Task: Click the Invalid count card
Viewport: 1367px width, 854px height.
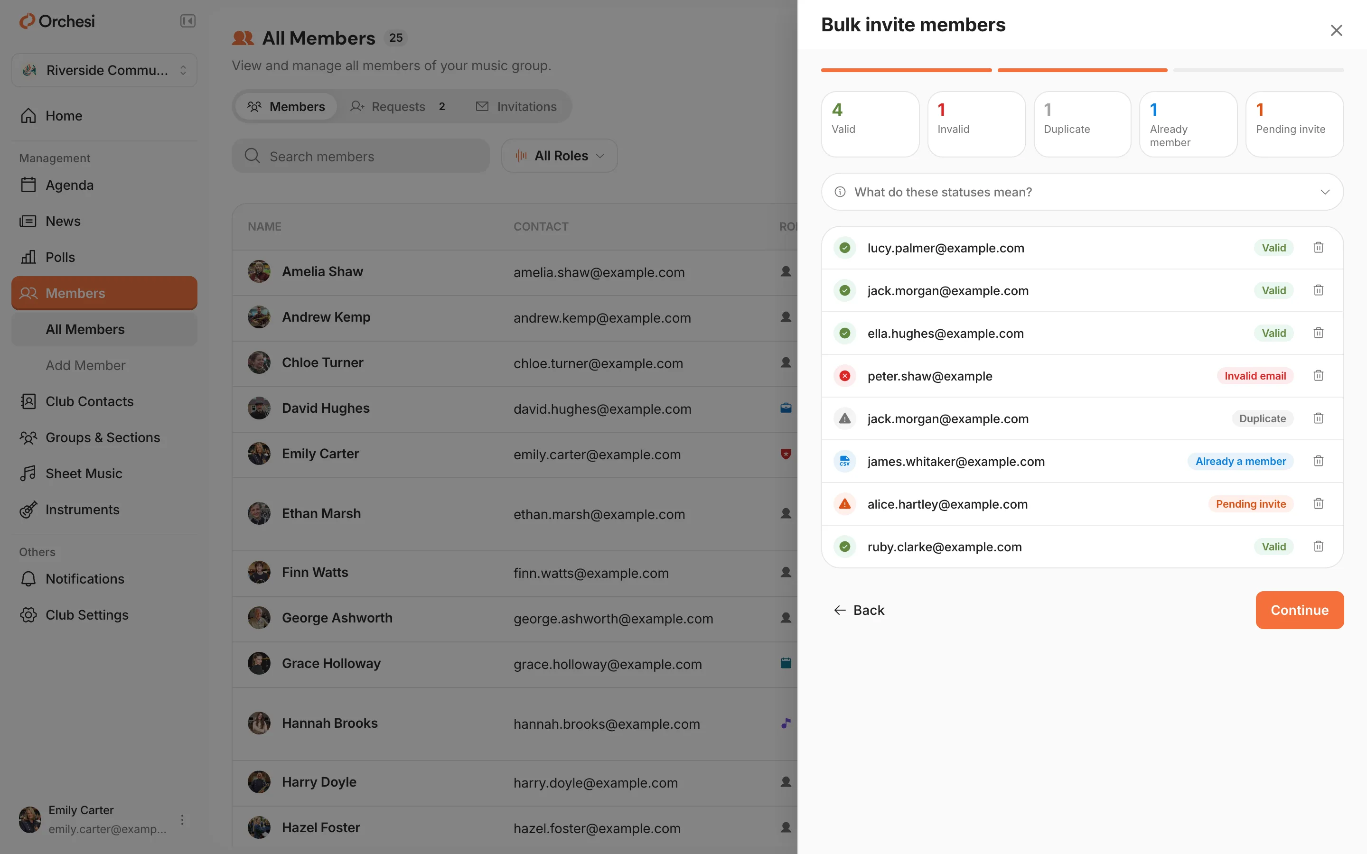Action: coord(976,124)
